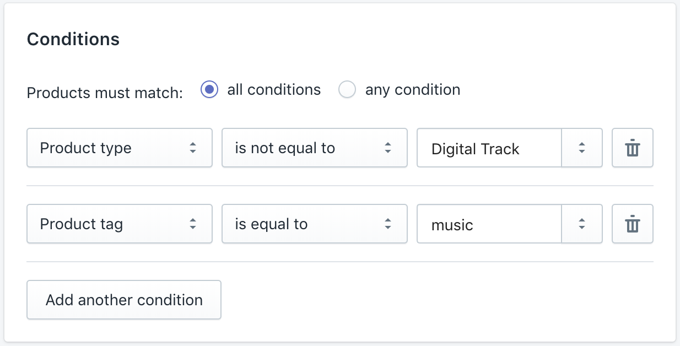
Task: Click the Conditions heading
Action: click(x=73, y=39)
